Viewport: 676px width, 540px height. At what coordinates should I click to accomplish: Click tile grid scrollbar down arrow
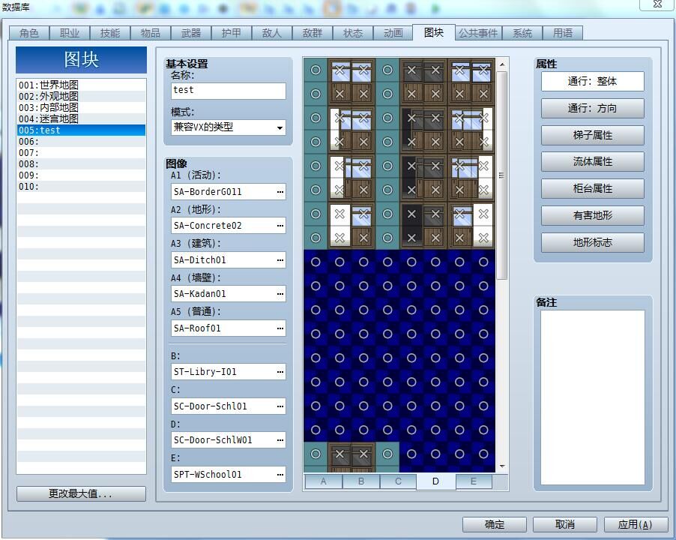pos(502,466)
